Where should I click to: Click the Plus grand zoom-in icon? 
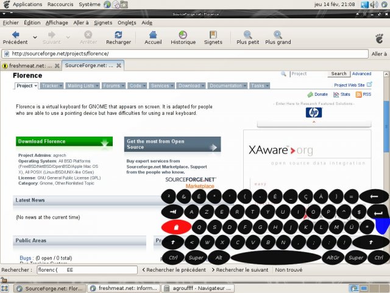point(278,35)
